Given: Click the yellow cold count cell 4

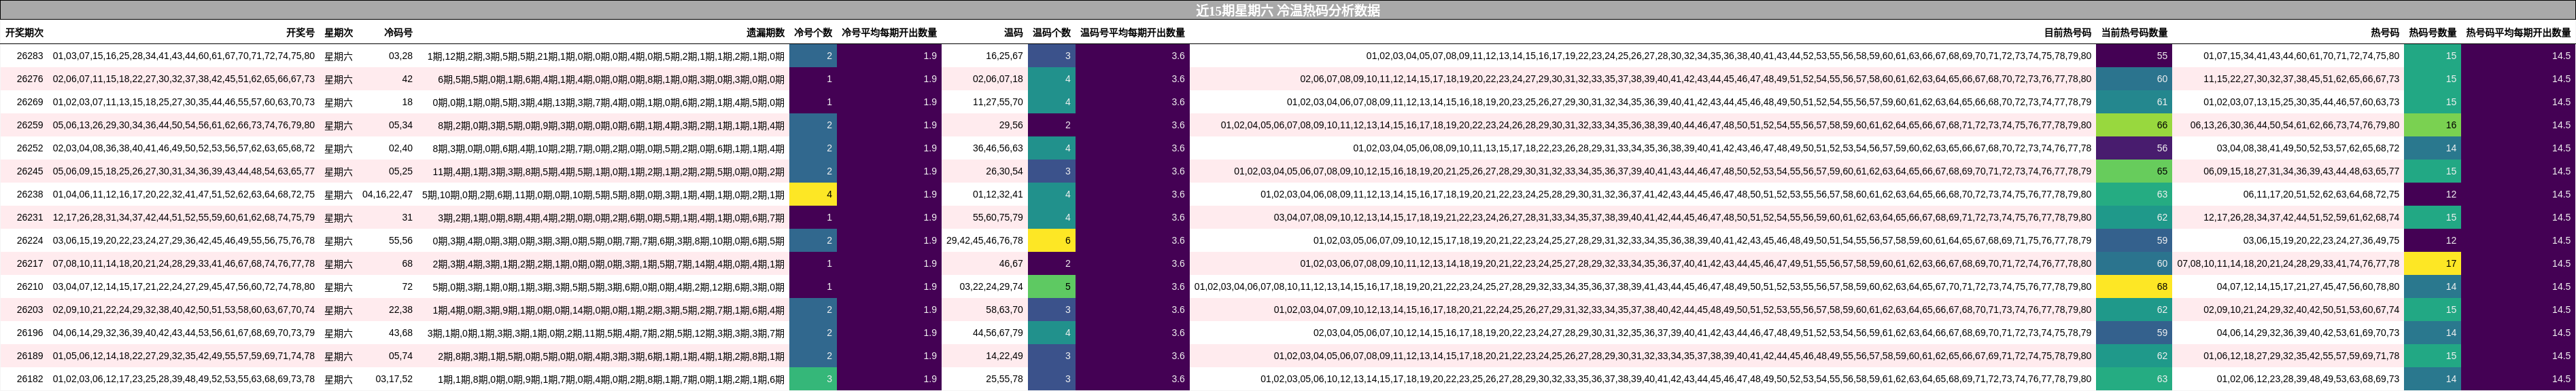Looking at the screenshot, I should click(x=813, y=195).
